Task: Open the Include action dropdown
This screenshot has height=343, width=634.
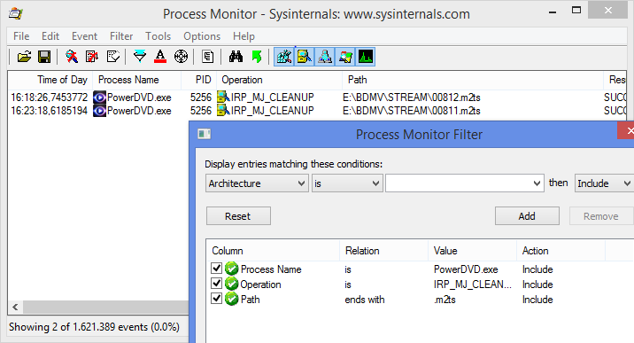Action: pos(604,183)
